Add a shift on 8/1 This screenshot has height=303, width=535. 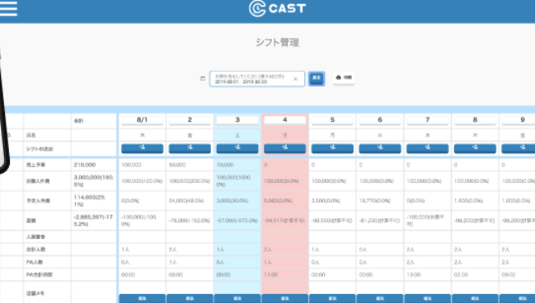[x=143, y=148]
